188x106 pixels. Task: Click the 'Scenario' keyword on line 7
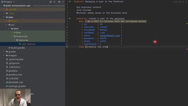[81, 19]
